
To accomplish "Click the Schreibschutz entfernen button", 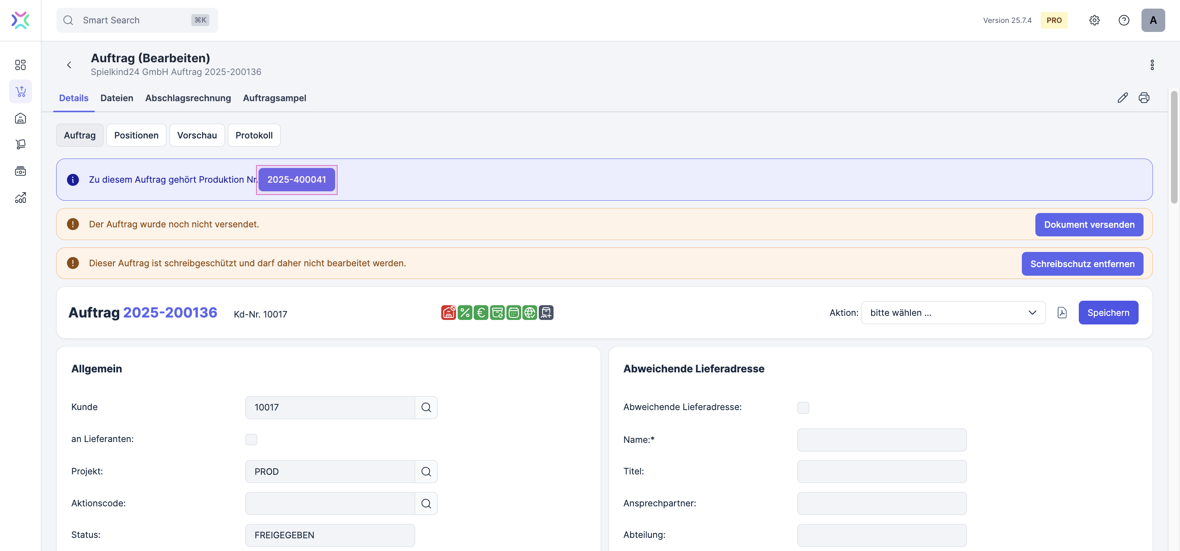I will click(1082, 263).
